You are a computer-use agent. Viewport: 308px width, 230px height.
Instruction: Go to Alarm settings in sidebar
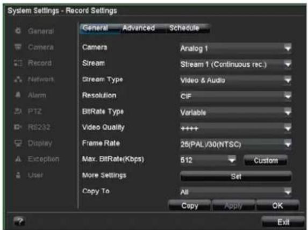coord(37,95)
